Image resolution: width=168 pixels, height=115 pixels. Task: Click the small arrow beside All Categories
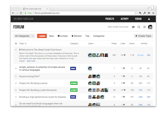coord(33,36)
